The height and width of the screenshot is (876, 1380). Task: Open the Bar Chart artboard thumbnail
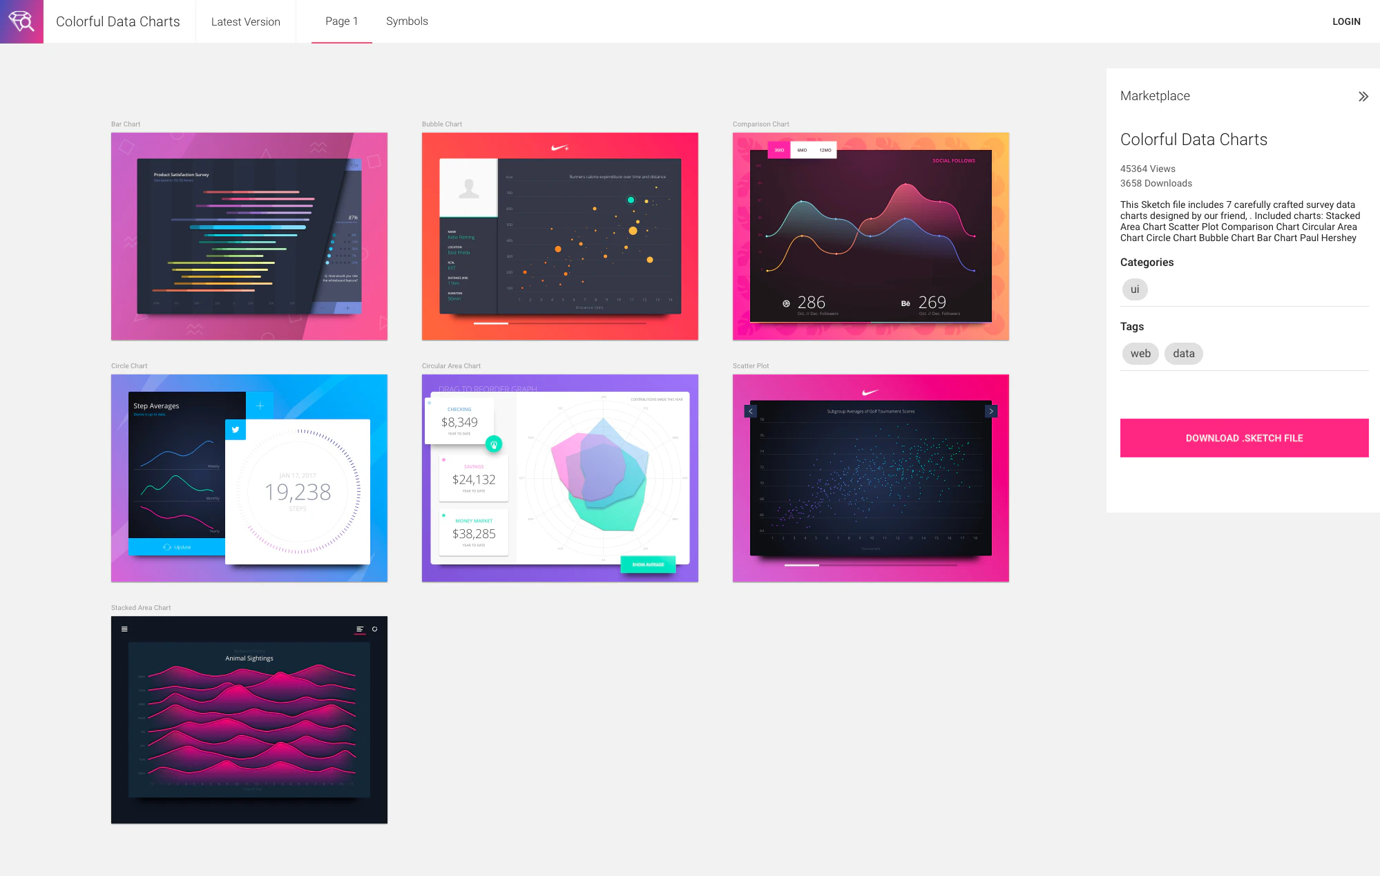(x=249, y=236)
